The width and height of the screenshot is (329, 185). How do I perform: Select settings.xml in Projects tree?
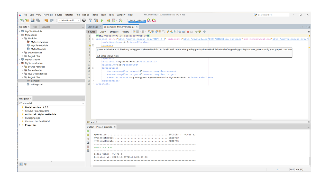click(37, 84)
